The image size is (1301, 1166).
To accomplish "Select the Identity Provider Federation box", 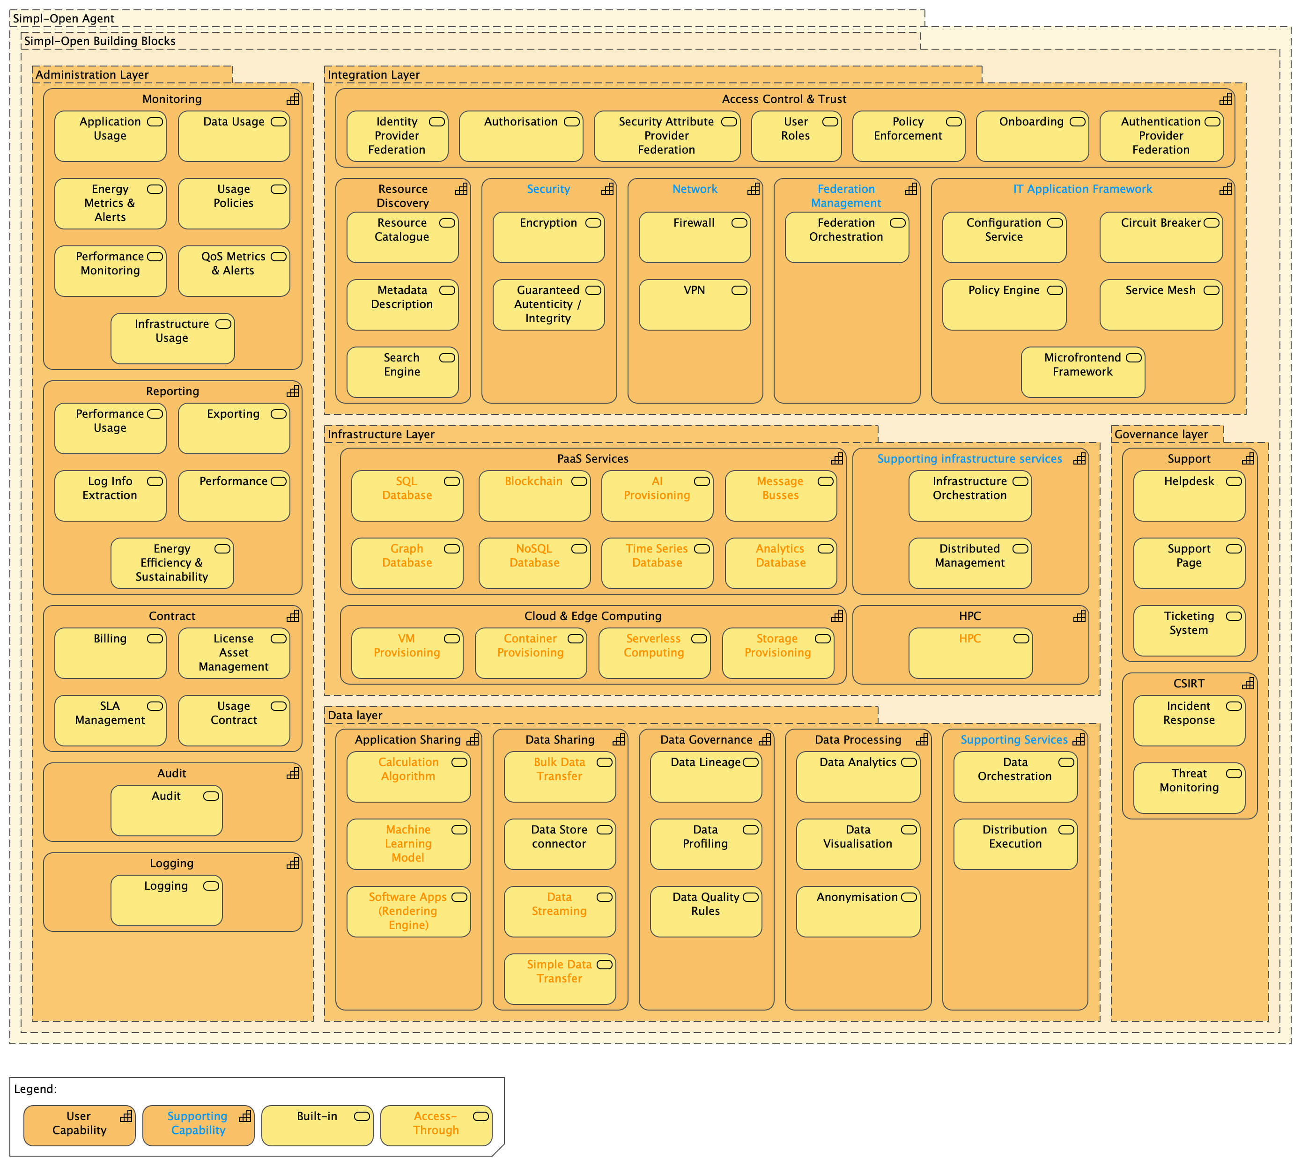I will pos(397,136).
